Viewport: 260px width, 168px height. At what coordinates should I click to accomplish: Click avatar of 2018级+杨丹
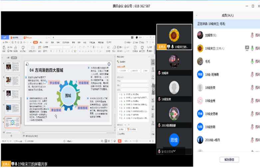200,140
